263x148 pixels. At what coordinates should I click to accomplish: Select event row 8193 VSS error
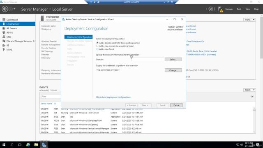tap(146, 117)
